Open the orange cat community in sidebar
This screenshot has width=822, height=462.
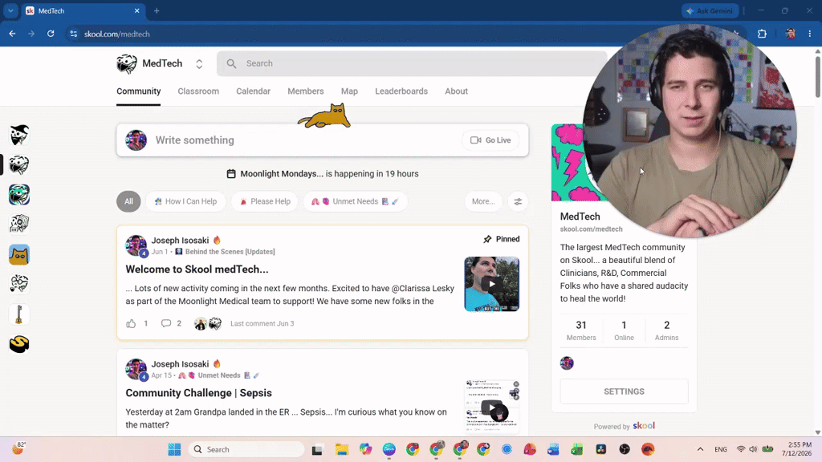coord(19,254)
